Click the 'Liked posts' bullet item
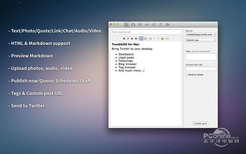The image size is (246, 154). (x=126, y=58)
